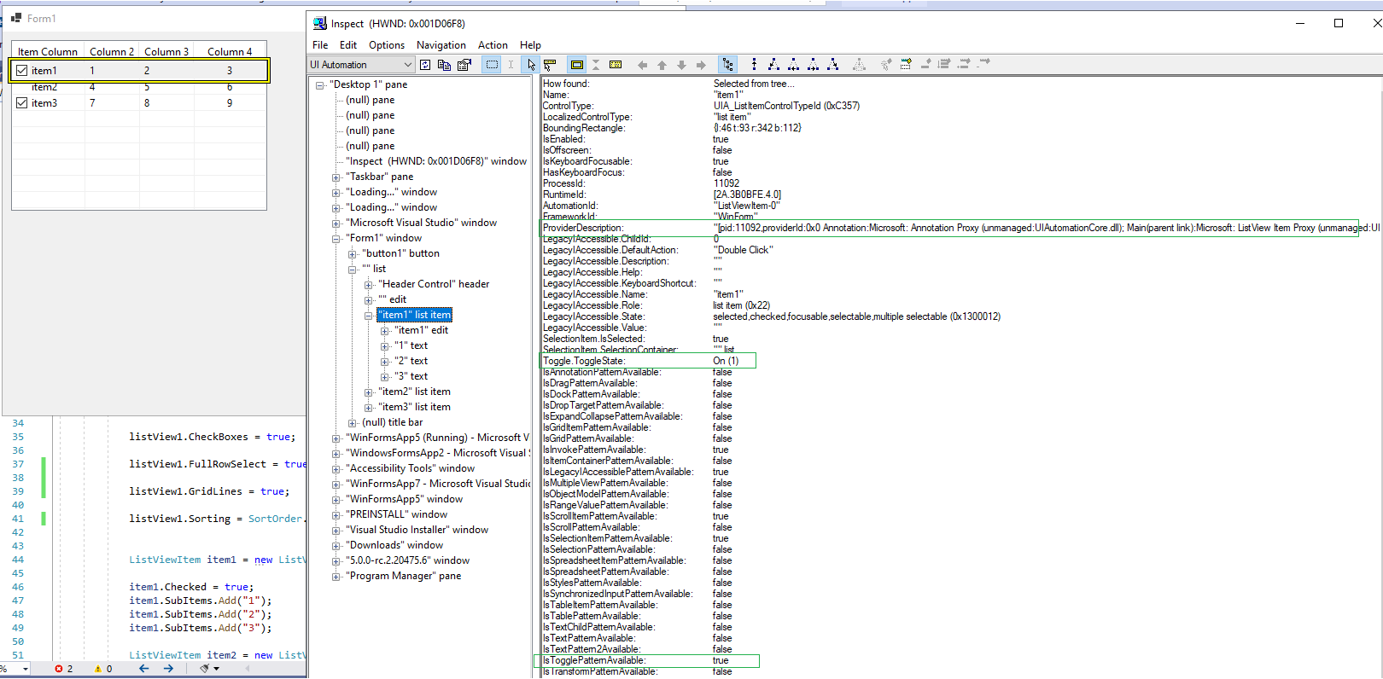
Task: Toggle the Show Tree icon in toolbar
Action: pos(727,65)
